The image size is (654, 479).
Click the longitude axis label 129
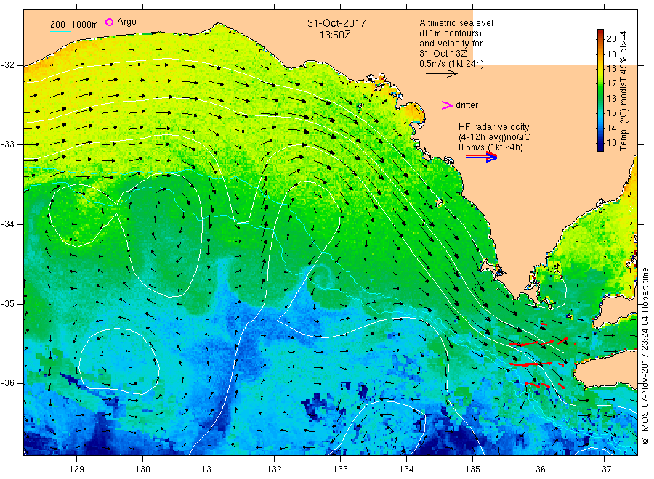click(x=77, y=469)
